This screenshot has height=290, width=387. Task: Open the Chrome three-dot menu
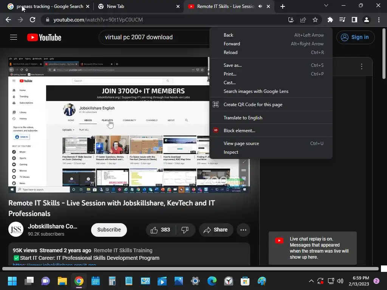pyautogui.click(x=379, y=20)
